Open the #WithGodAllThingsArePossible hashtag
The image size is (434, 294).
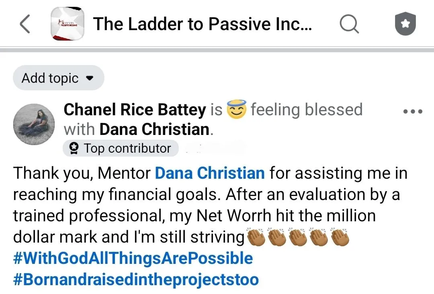[133, 258]
